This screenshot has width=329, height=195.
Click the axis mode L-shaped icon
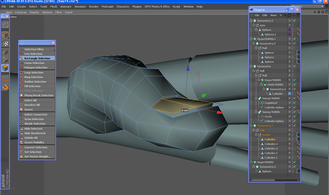click(5, 79)
